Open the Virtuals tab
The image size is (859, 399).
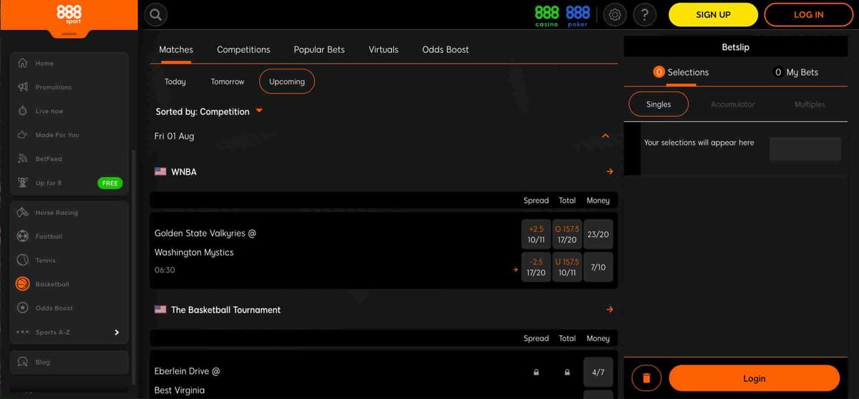point(384,49)
